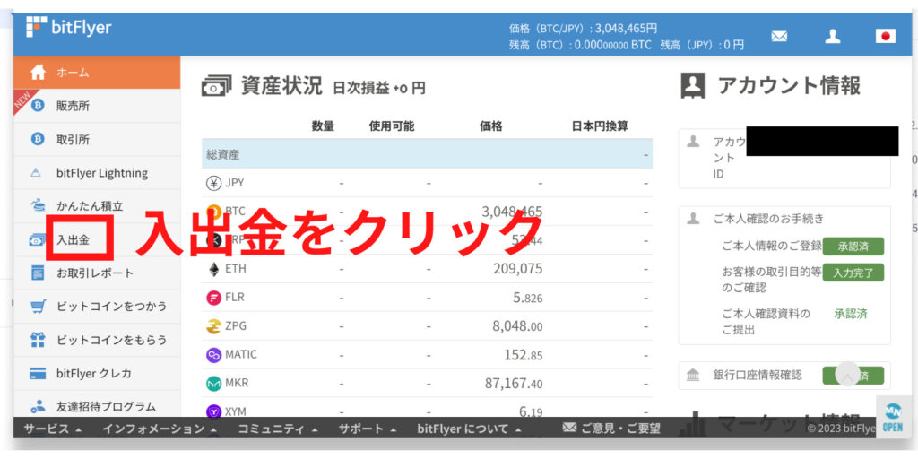Open かんたん積立 in the sidebar
Screen dimensions: 918x459
pos(97,206)
